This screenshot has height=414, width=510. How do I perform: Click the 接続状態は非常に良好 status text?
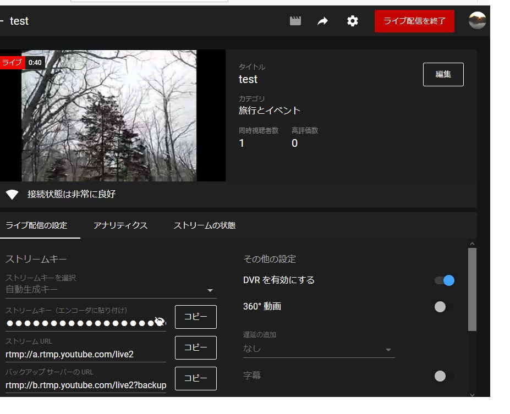pos(72,194)
